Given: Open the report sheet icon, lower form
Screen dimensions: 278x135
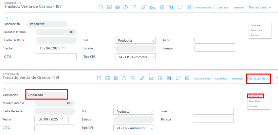Looking at the screenshot, I should [x=169, y=78].
